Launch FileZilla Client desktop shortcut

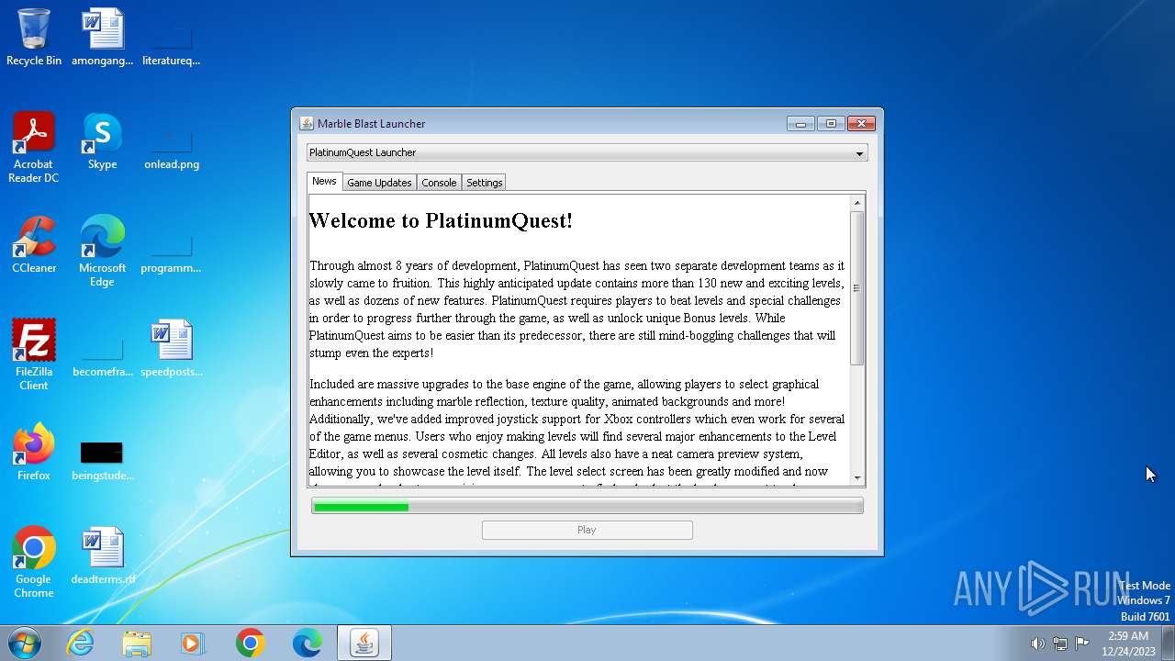pyautogui.click(x=34, y=354)
